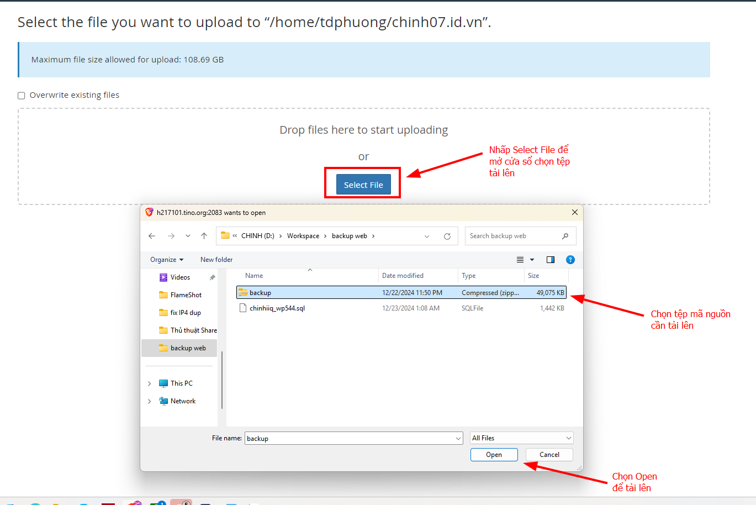
Task: Go up one folder level
Action: click(204, 236)
